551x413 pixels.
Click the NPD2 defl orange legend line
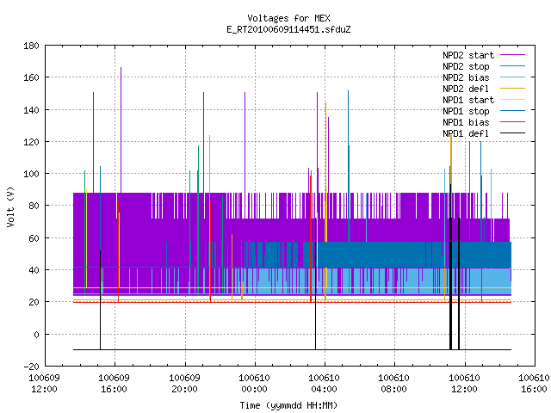[x=512, y=89]
